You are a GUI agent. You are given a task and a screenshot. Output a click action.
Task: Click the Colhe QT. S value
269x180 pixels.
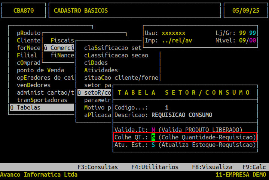tap(153, 137)
